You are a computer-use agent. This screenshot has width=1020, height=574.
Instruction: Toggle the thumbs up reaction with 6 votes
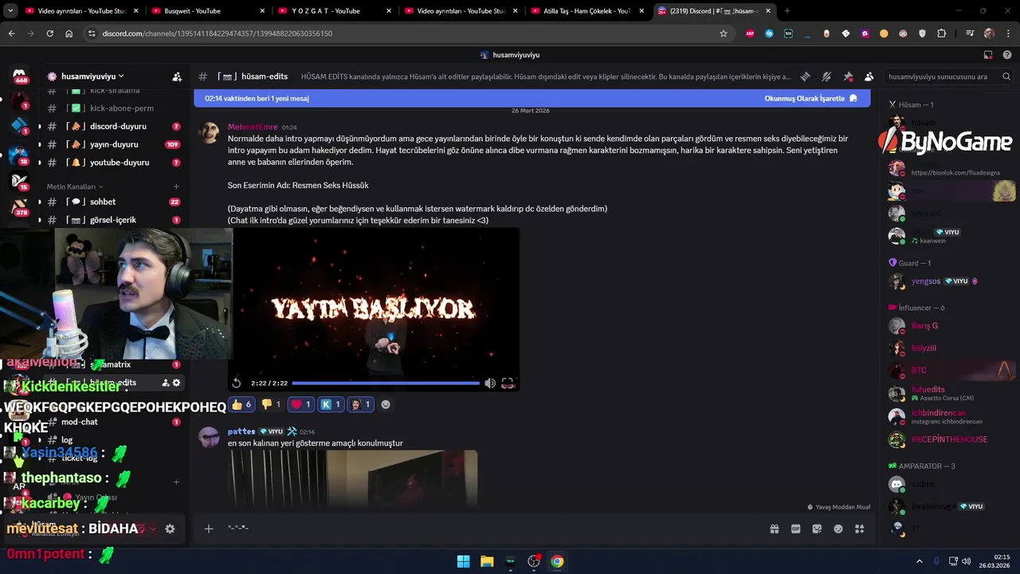241,404
